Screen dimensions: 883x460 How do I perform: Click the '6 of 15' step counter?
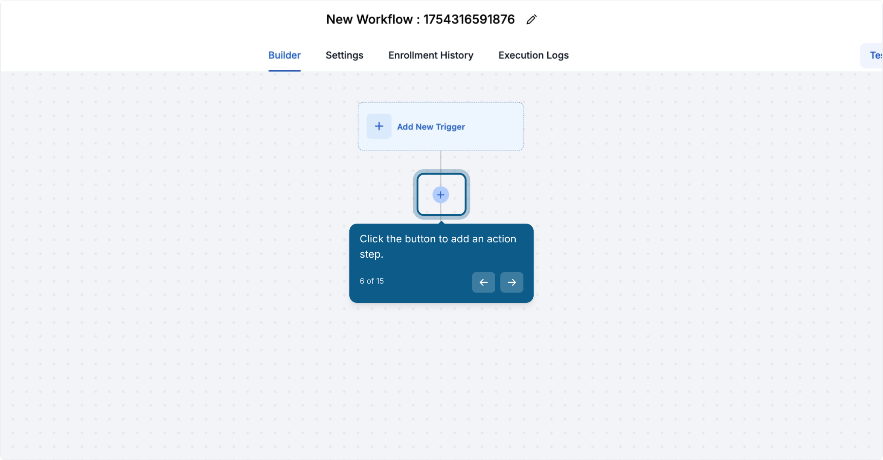tap(372, 281)
